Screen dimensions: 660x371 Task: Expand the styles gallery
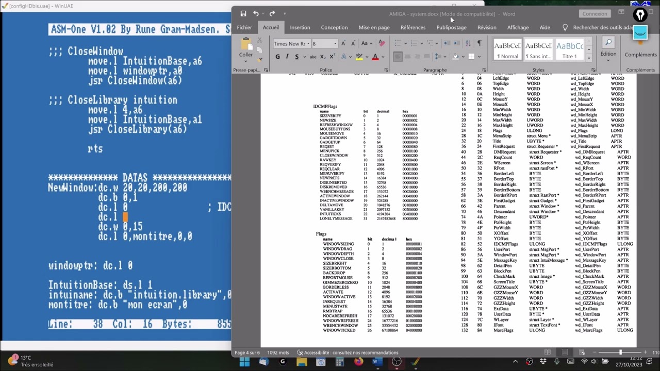point(589,57)
